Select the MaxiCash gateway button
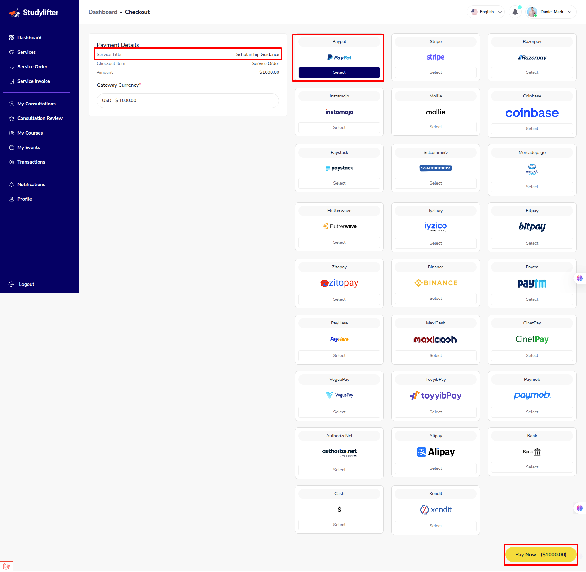Screen dimensions: 586x572 436,356
